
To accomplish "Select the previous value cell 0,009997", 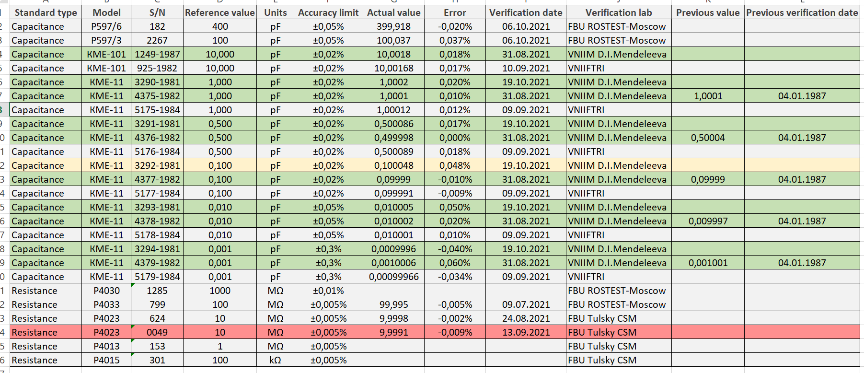I will [708, 221].
